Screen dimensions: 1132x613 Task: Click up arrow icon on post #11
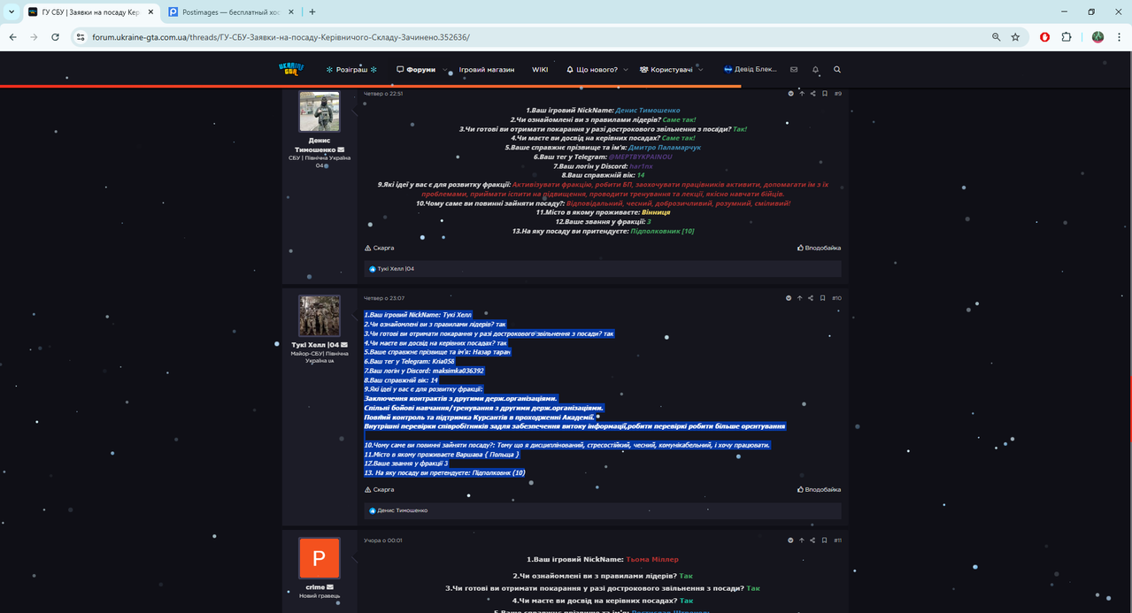[802, 540]
